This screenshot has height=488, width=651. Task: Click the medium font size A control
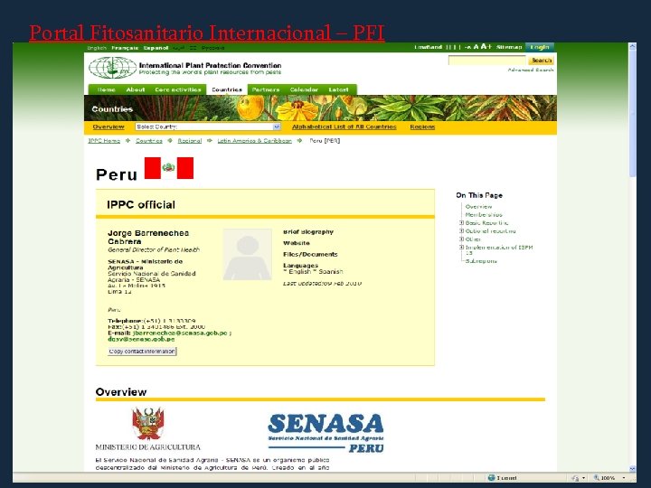pyautogui.click(x=476, y=47)
